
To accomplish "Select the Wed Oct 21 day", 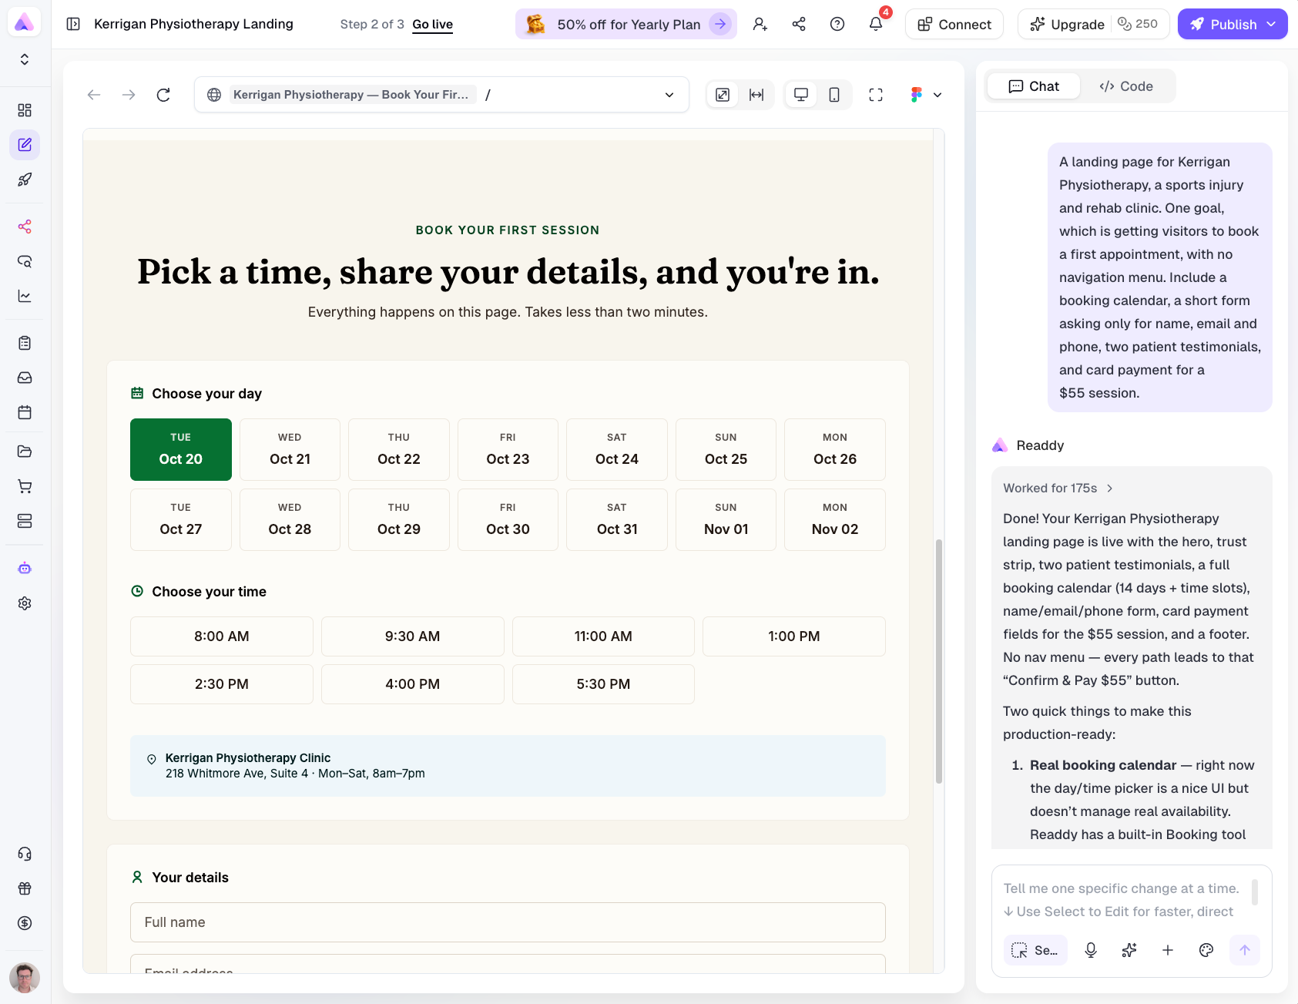I will (290, 449).
